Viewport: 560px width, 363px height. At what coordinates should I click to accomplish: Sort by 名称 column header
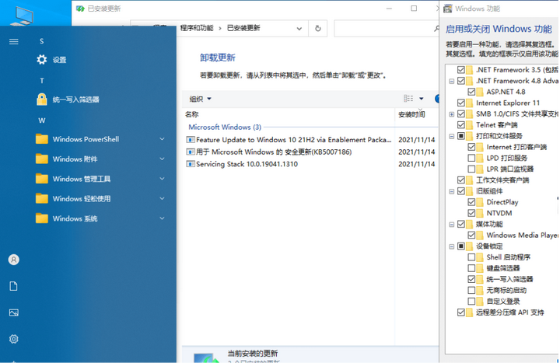[x=192, y=114]
